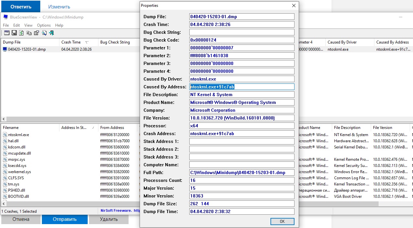This screenshot has height=228, width=413.
Task: Open Advanced Options from BlueScreenView toolbar
Action: click(x=7, y=33)
